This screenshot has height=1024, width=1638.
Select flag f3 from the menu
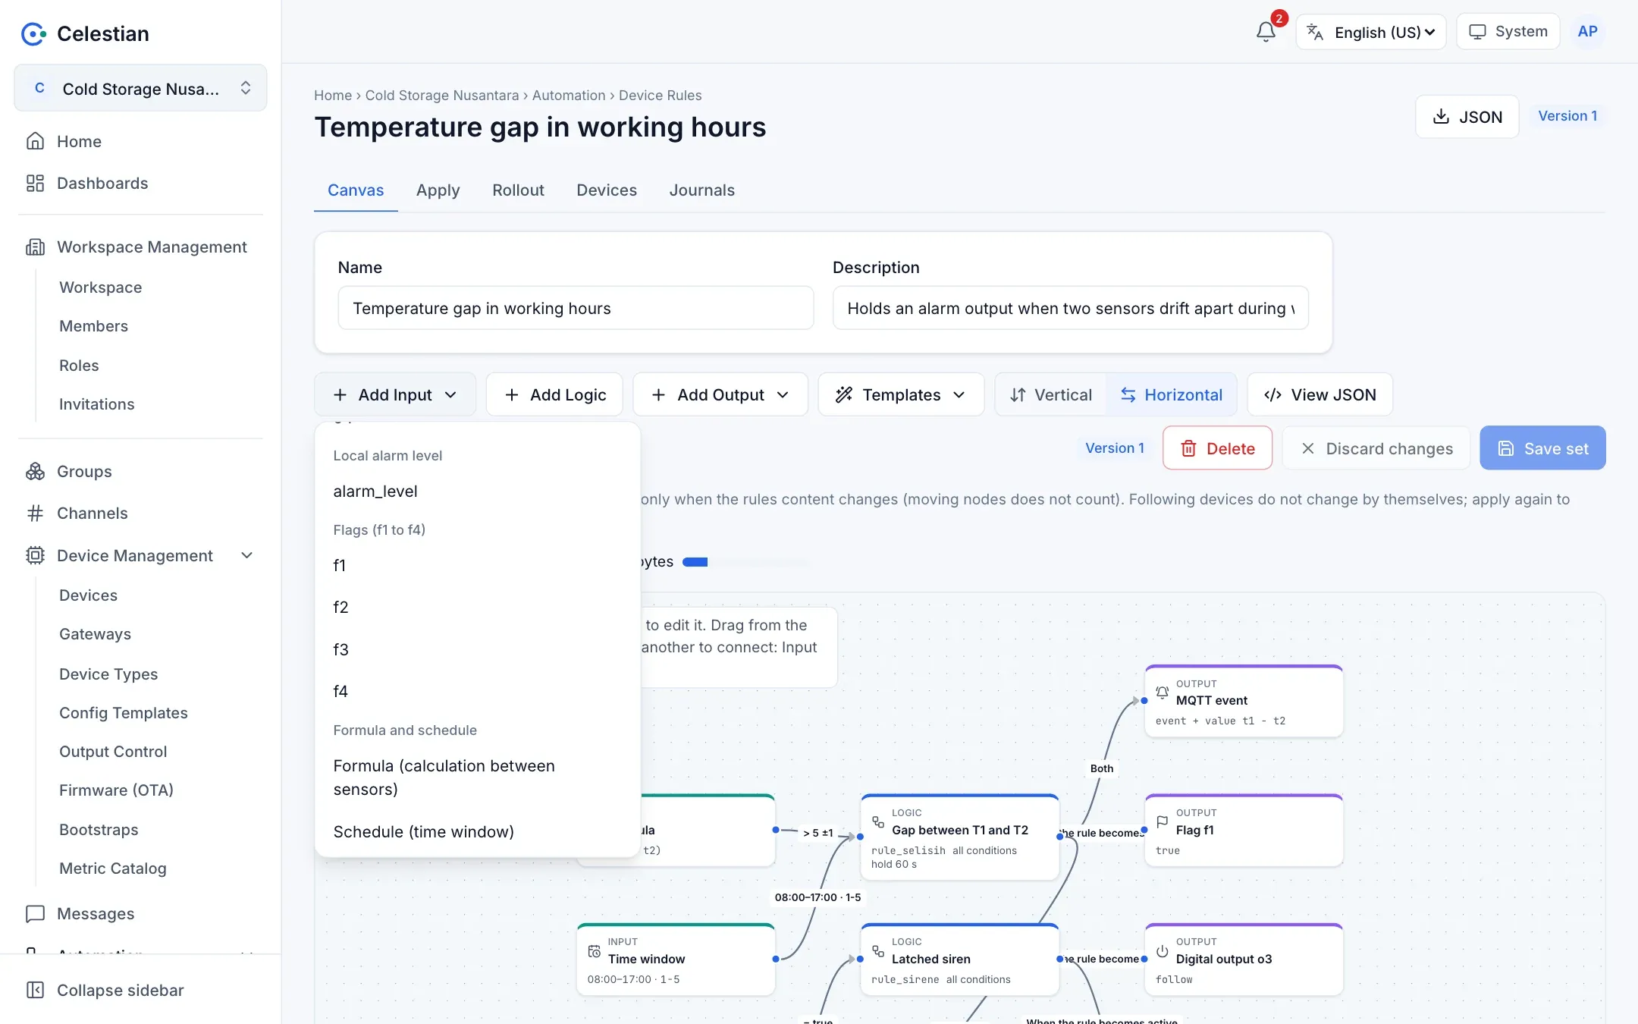tap(478, 649)
